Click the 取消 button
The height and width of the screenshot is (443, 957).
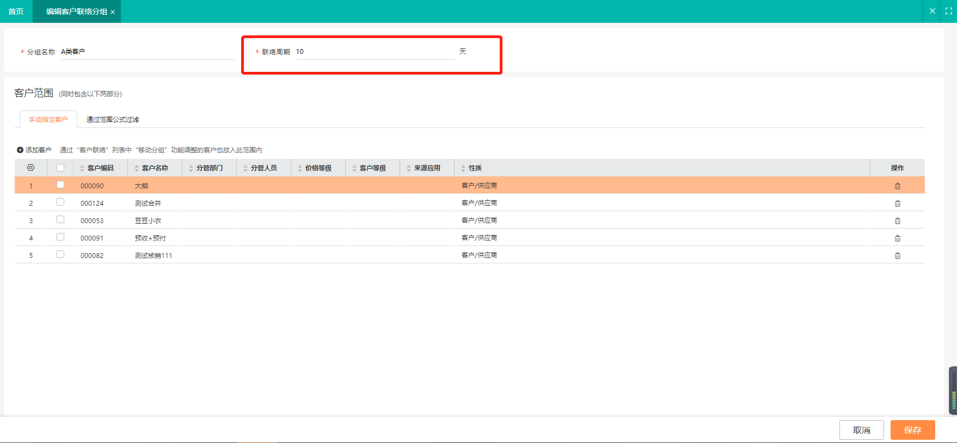[861, 430]
